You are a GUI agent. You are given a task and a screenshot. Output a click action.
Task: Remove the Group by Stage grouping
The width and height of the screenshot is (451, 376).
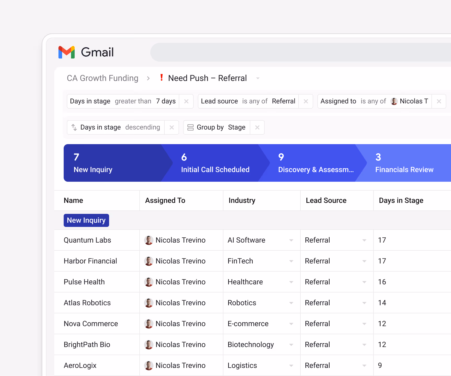point(257,127)
